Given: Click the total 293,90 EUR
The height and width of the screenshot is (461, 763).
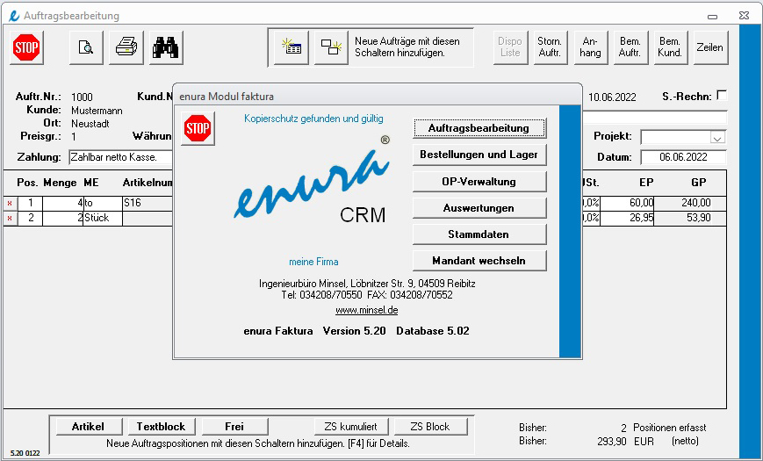Looking at the screenshot, I should [625, 441].
